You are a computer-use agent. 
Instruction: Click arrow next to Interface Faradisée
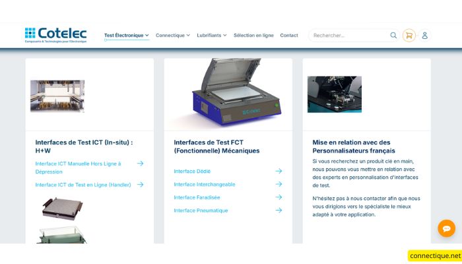(x=279, y=197)
